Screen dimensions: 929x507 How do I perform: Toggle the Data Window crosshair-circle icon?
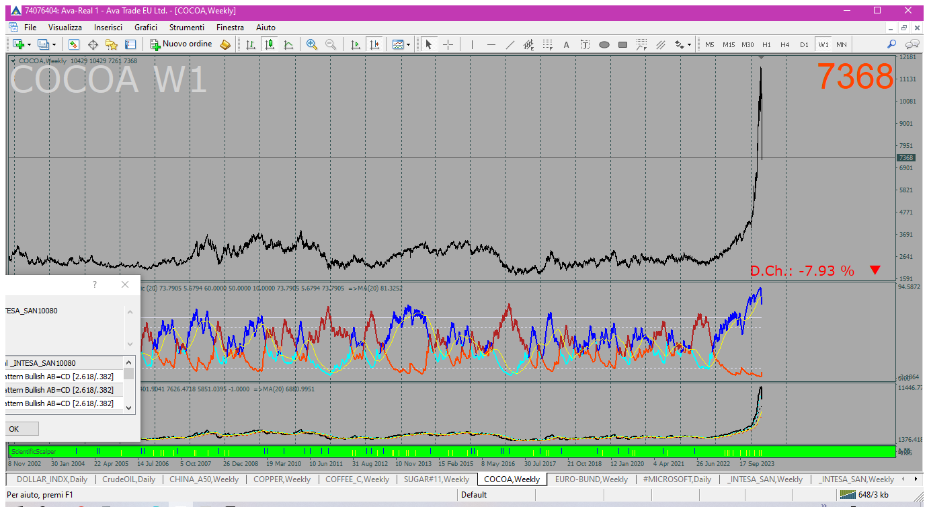coord(93,44)
